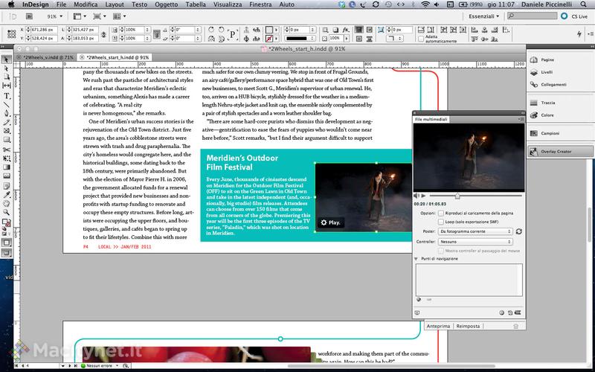Tick the Adatta automaticamente checkbox
This screenshot has width=595, height=372.
coord(420,37)
